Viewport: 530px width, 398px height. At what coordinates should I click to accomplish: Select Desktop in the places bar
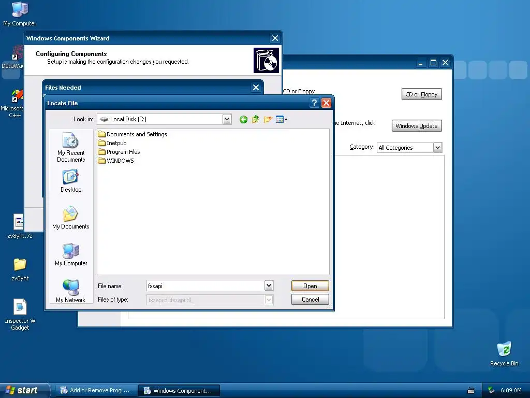point(71,181)
